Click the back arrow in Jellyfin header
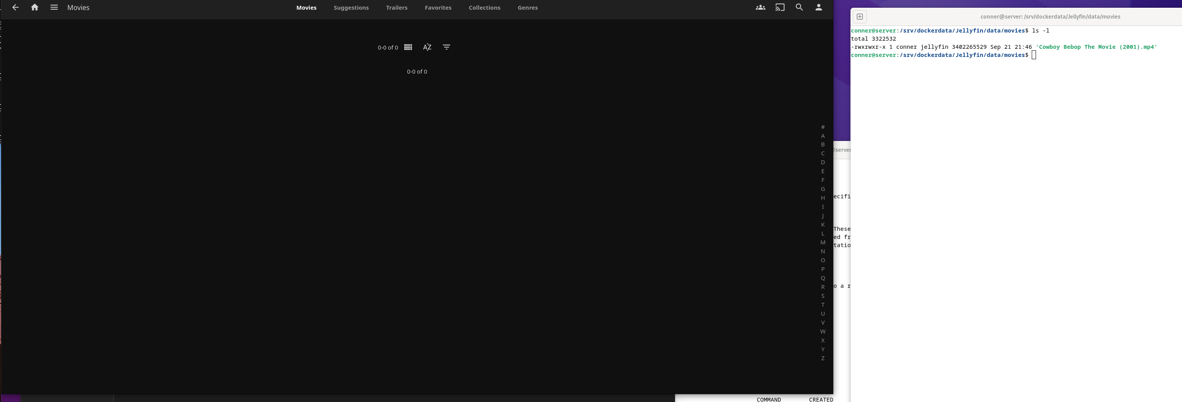1182x402 pixels. tap(15, 7)
